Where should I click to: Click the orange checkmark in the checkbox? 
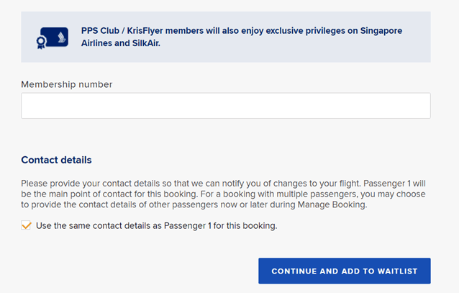click(x=27, y=225)
